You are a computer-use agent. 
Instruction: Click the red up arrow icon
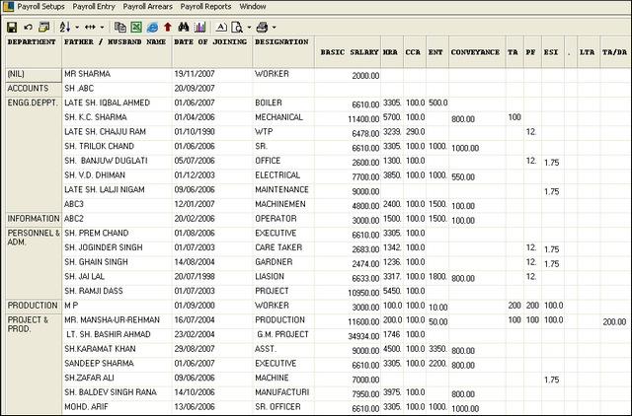[168, 28]
